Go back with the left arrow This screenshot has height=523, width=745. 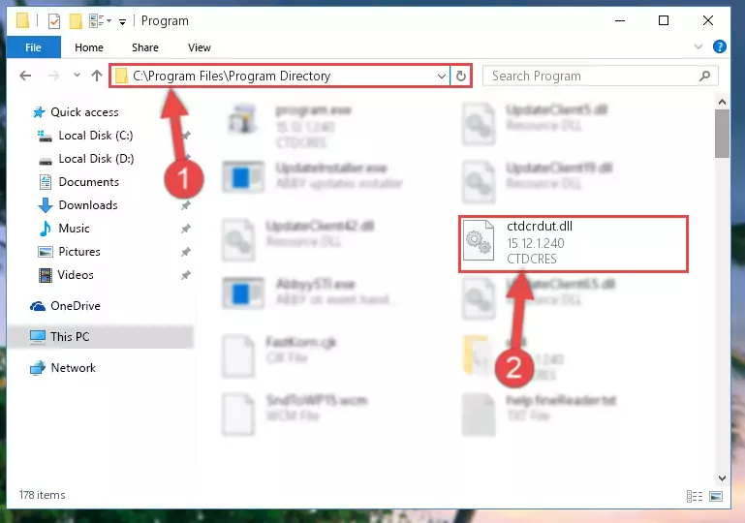point(25,76)
